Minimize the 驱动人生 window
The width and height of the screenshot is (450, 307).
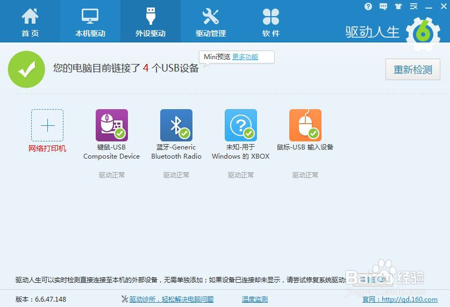pyautogui.click(x=428, y=8)
